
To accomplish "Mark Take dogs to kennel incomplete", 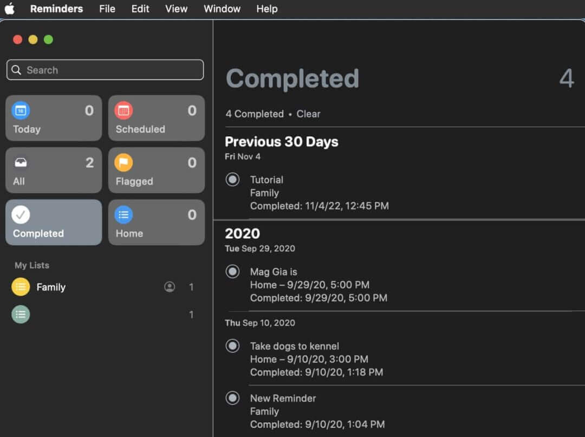I will pyautogui.click(x=232, y=345).
